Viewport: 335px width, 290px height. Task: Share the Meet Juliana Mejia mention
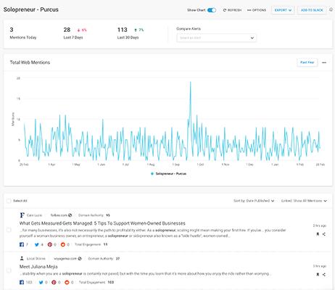(324, 274)
